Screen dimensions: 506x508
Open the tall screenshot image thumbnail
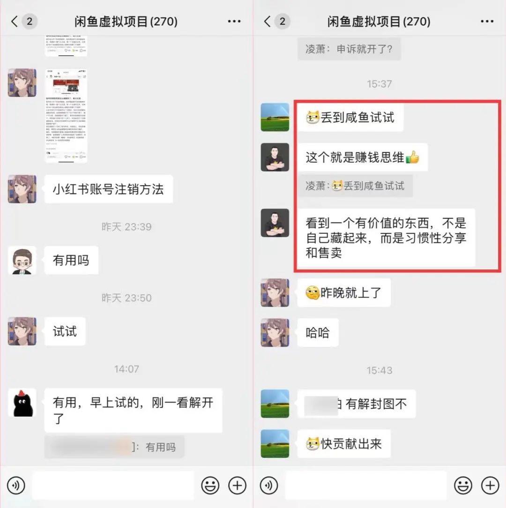(x=66, y=115)
